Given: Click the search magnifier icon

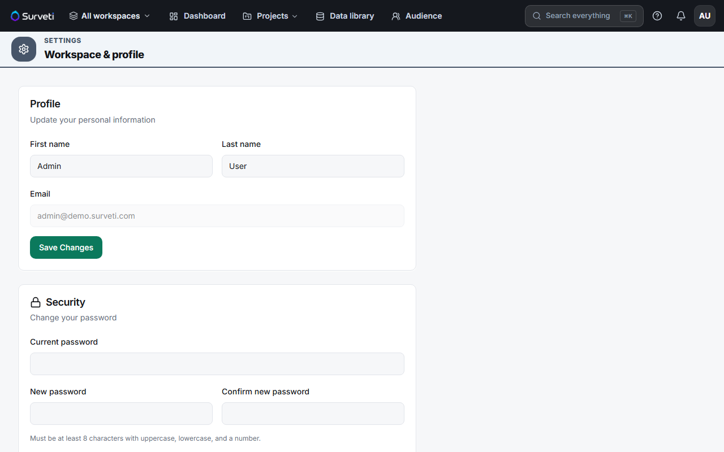Looking at the screenshot, I should tap(537, 16).
